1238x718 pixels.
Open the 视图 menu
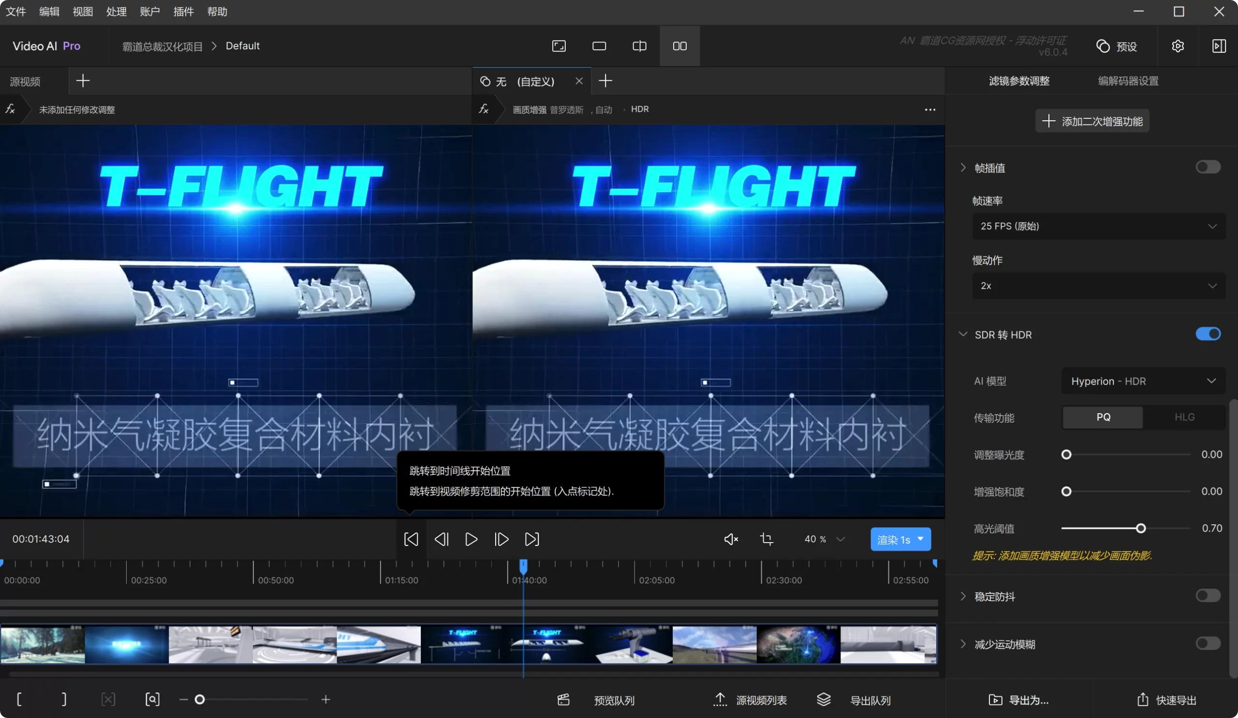click(x=83, y=12)
